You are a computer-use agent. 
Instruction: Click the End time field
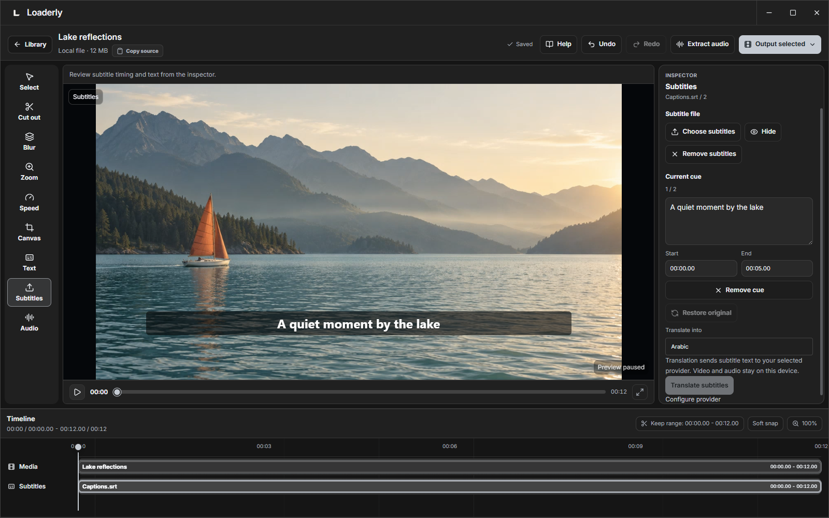(777, 268)
